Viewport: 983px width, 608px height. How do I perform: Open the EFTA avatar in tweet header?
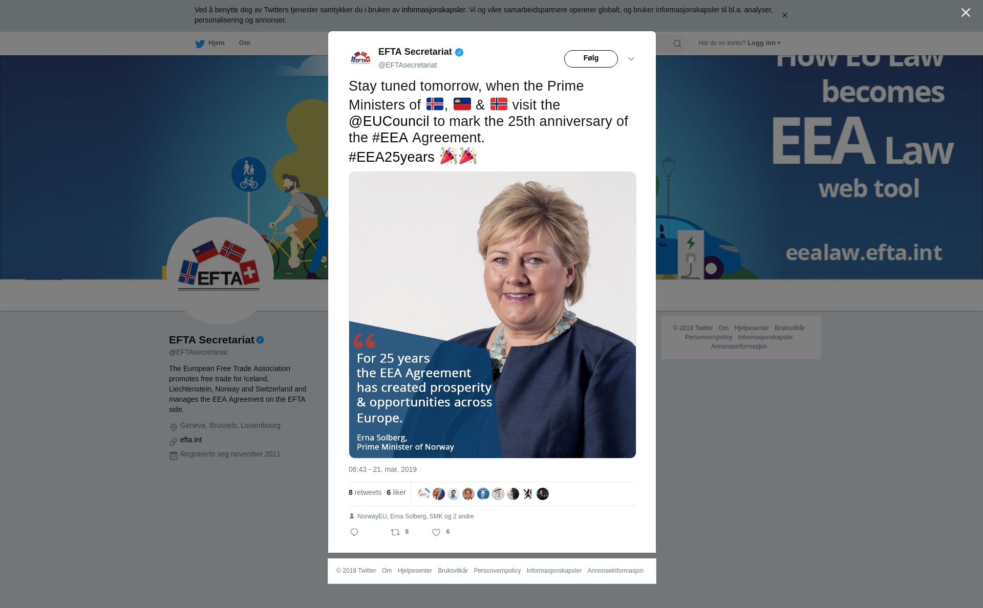tap(360, 58)
